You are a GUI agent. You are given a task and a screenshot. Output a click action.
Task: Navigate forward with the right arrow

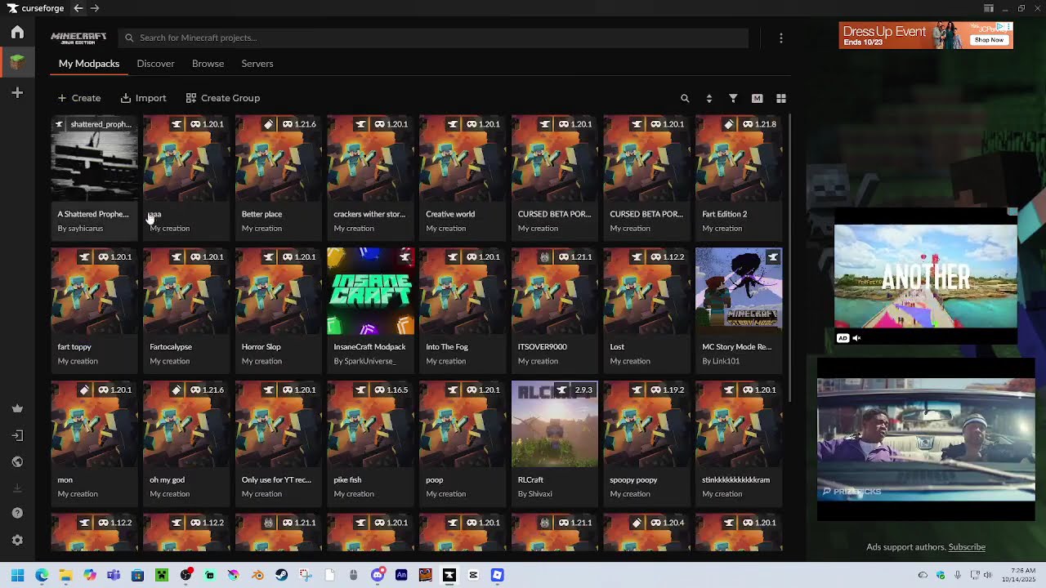click(95, 8)
